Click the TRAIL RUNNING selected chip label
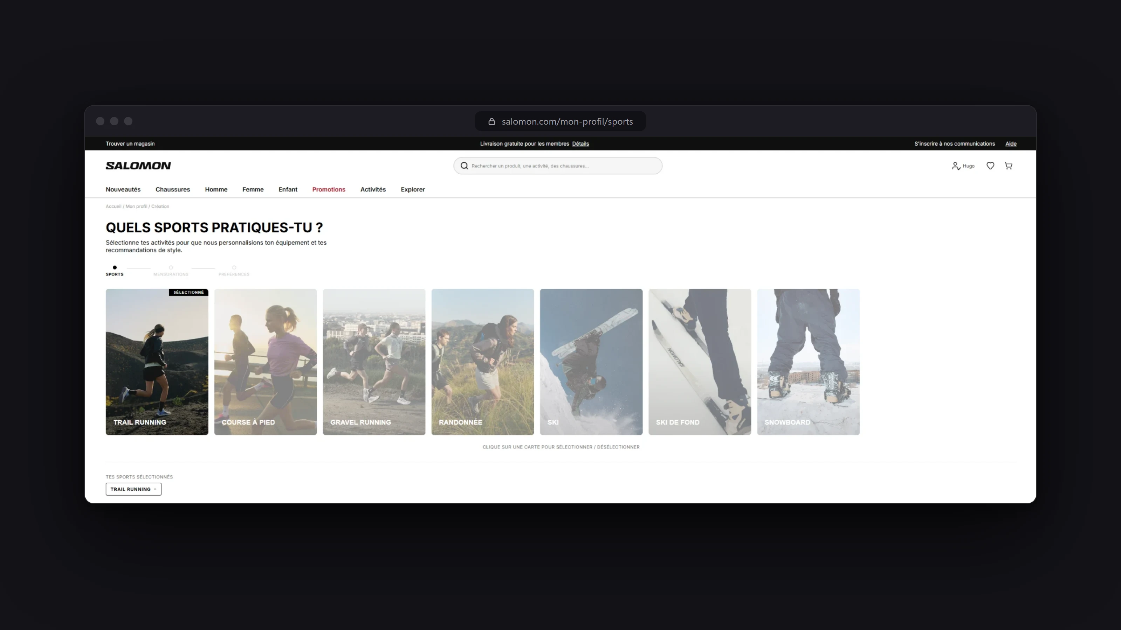Screen dimensions: 1121x630 click(x=130, y=489)
